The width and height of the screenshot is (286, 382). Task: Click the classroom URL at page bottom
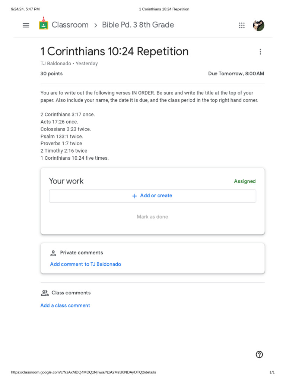click(x=83, y=372)
